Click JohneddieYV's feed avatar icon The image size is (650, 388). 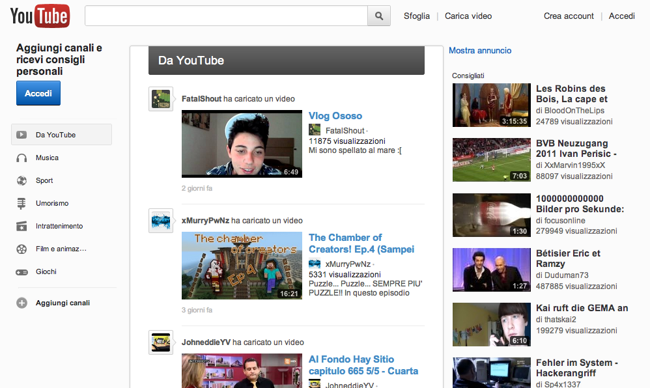click(161, 342)
